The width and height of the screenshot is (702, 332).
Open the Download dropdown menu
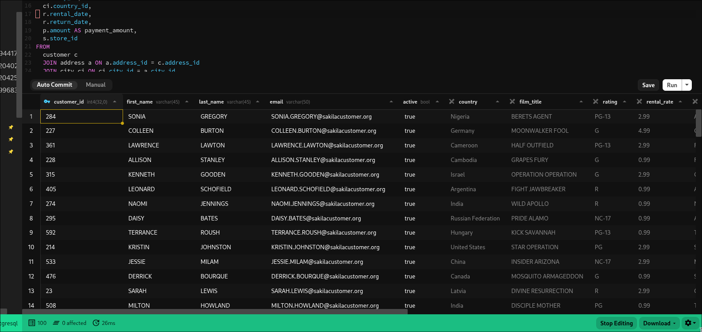660,323
